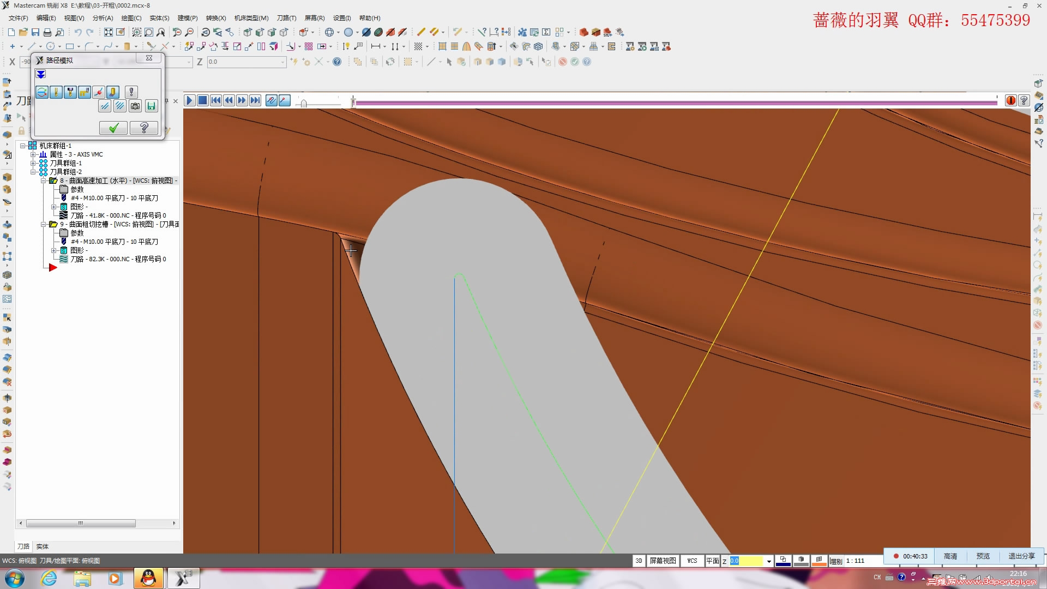1047x589 pixels.
Task: Toggle the 3D mode button in status bar
Action: [639, 561]
